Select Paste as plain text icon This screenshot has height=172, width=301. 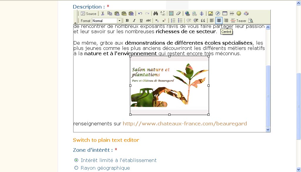point(124,14)
